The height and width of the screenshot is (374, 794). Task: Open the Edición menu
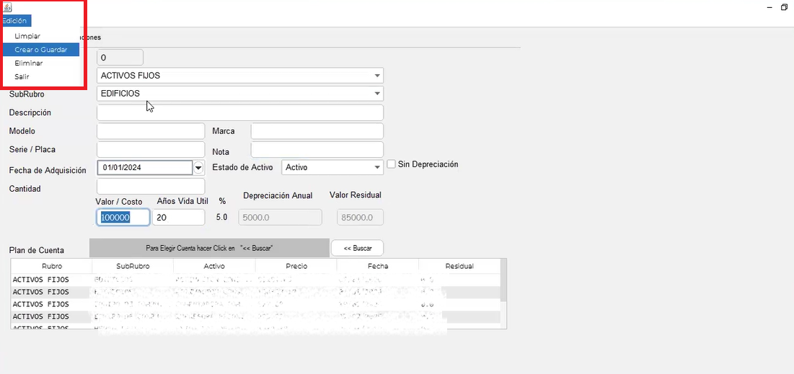(16, 21)
